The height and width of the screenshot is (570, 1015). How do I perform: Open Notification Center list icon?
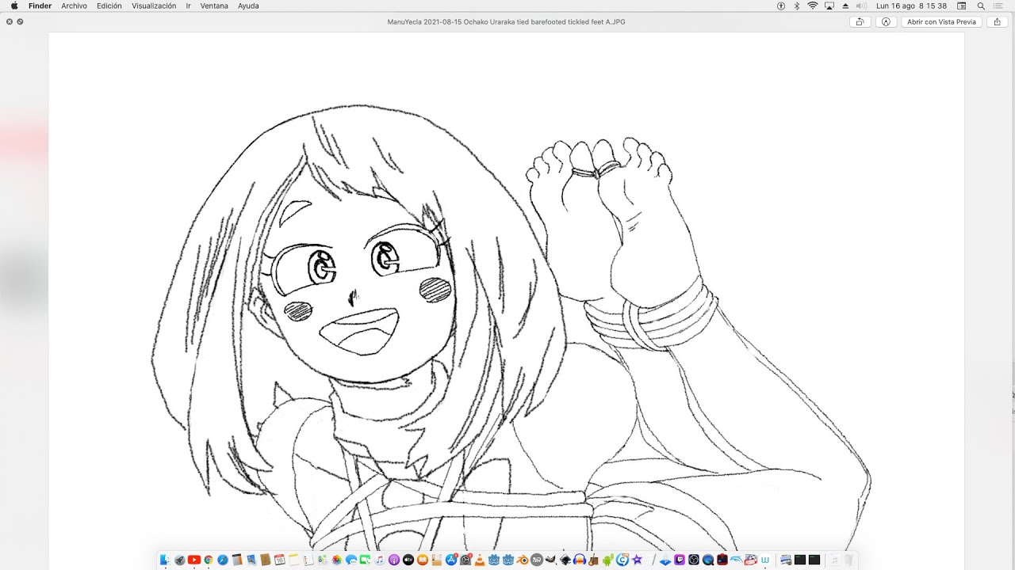click(998, 6)
